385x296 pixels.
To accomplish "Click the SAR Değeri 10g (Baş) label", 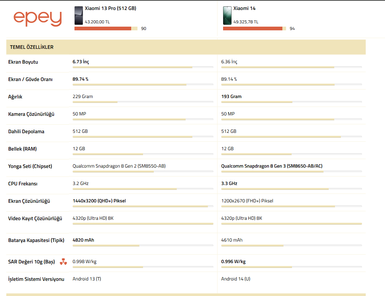I will point(31,262).
